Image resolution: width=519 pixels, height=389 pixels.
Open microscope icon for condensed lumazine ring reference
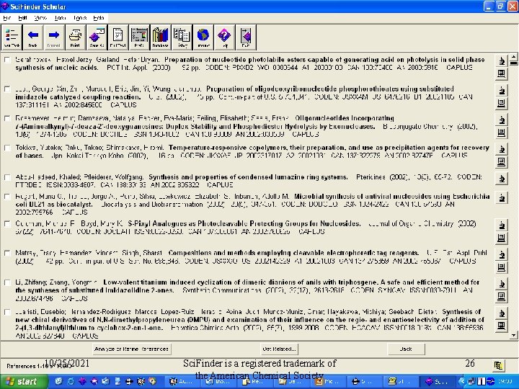[x=502, y=179]
